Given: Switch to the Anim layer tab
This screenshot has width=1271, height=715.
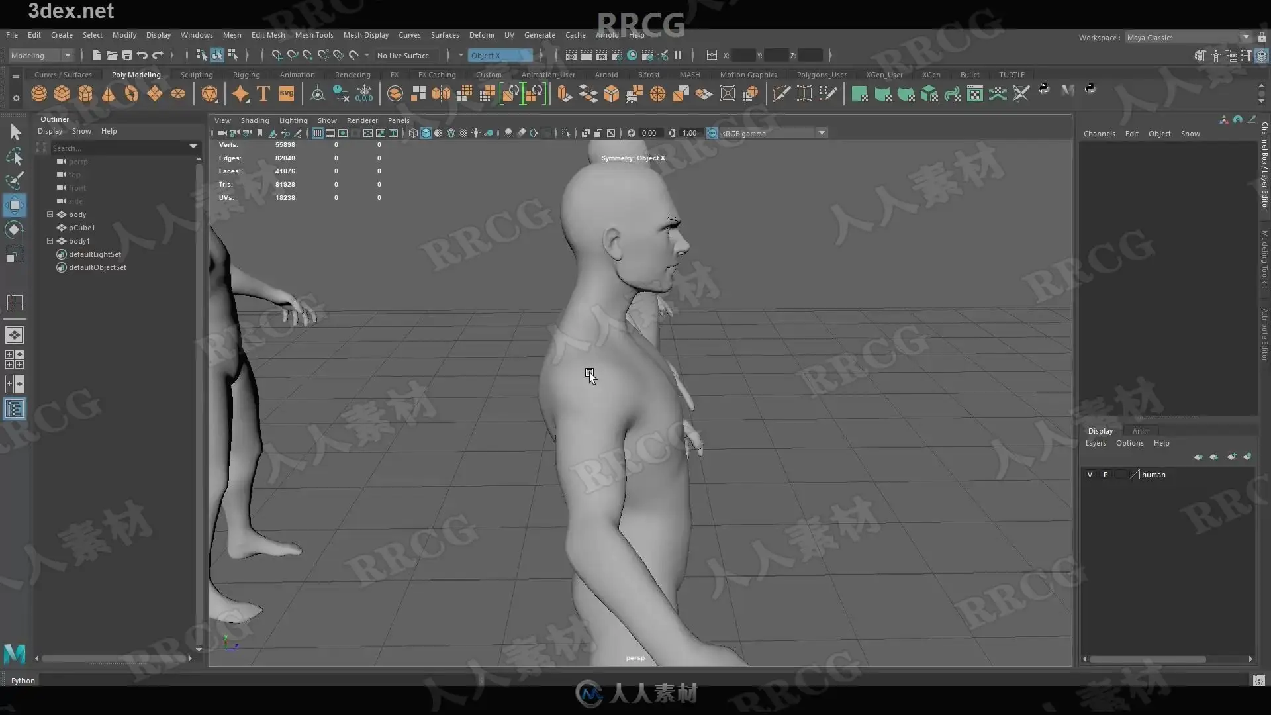Looking at the screenshot, I should [1141, 431].
